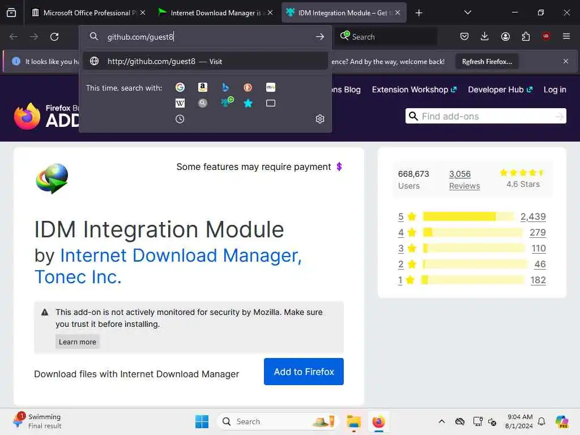
Task: Click the uBlock Origin toolbar icon
Action: point(546,36)
